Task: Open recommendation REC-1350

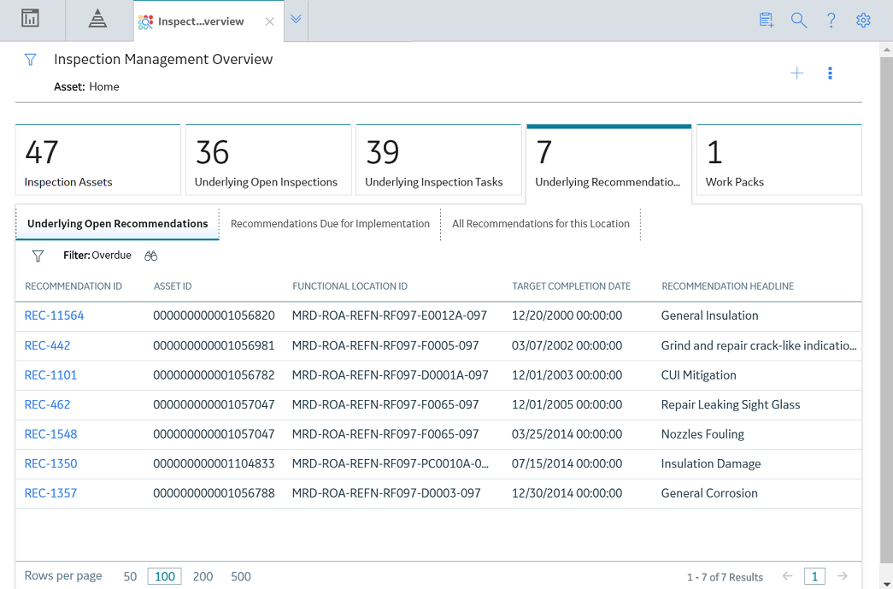Action: point(50,463)
